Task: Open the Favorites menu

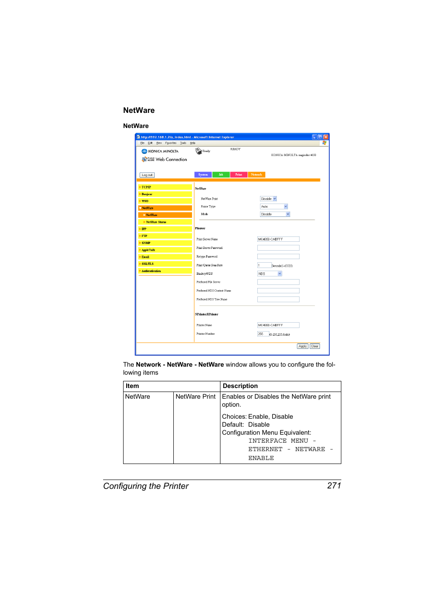Action: (x=171, y=143)
